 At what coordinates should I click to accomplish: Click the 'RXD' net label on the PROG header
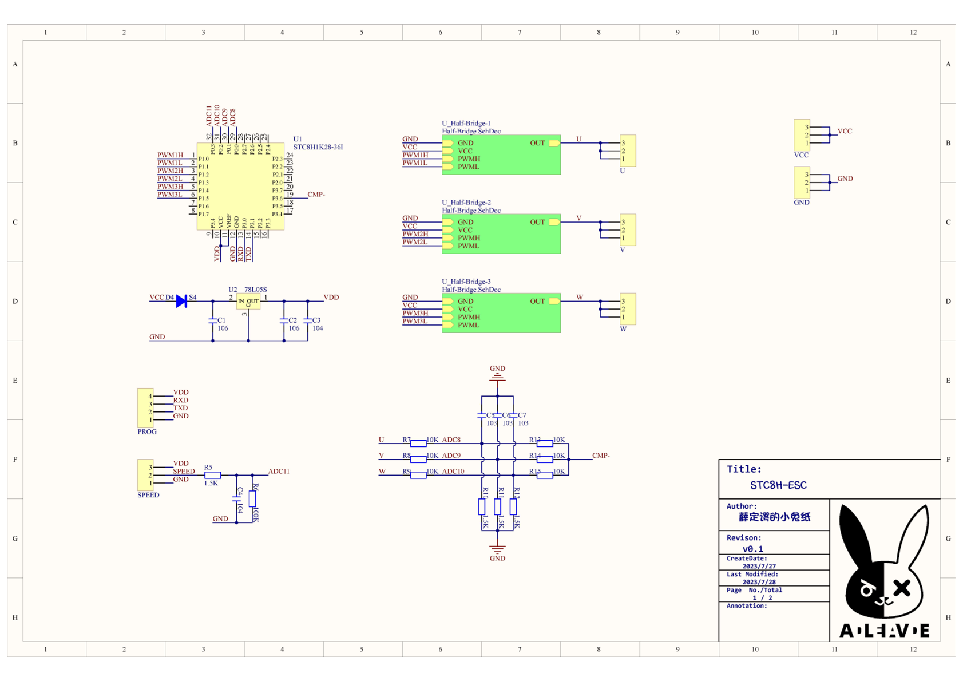181,400
